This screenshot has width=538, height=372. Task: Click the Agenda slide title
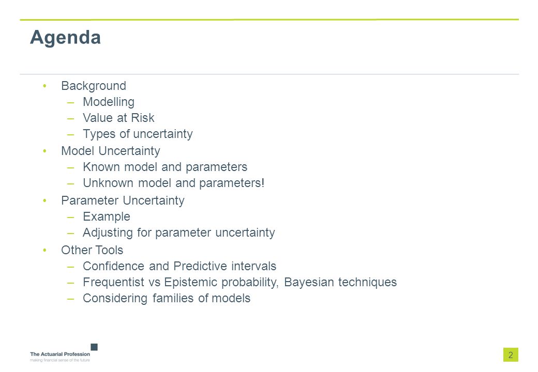(x=65, y=38)
